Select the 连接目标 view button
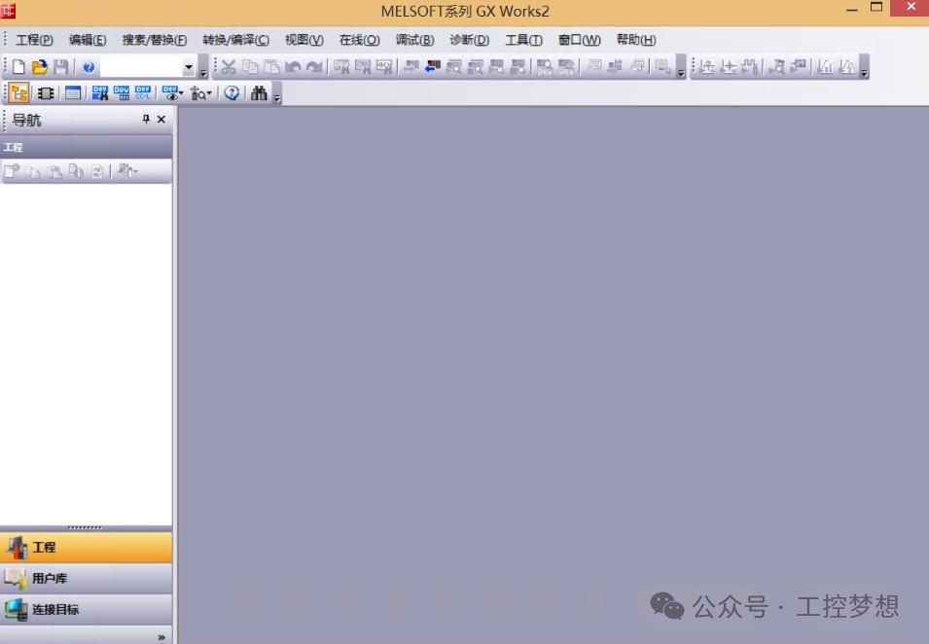This screenshot has width=929, height=644. [x=87, y=609]
